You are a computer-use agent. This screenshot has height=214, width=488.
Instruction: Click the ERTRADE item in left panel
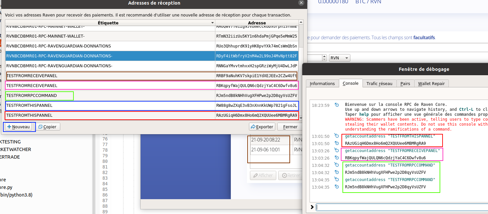(10, 157)
